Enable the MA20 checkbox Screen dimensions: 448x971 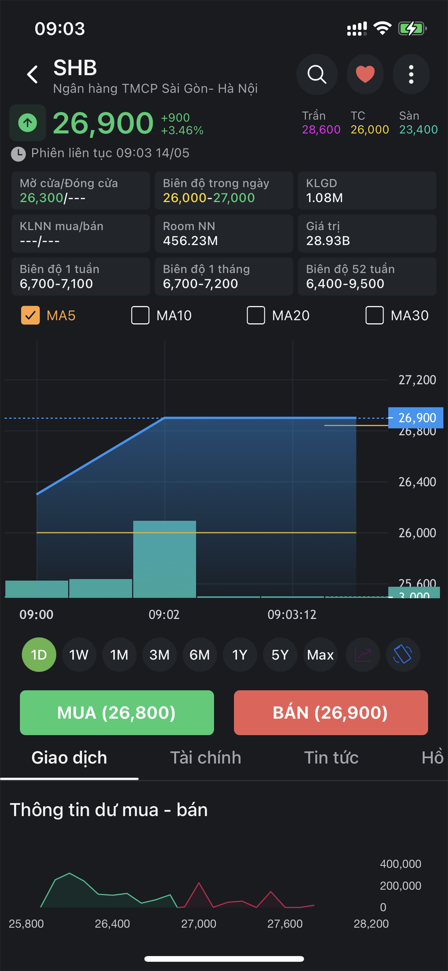pyautogui.click(x=256, y=315)
